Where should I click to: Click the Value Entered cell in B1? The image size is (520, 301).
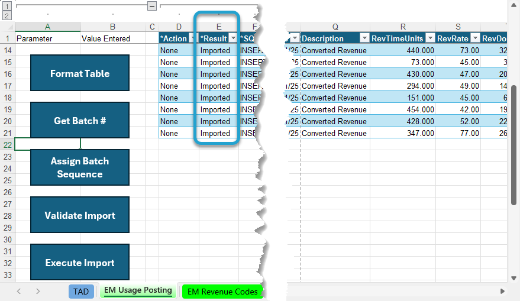(112, 38)
